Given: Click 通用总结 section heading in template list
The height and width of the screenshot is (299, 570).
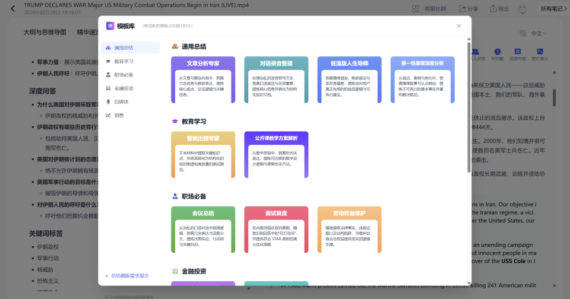Looking at the screenshot, I should 194,46.
